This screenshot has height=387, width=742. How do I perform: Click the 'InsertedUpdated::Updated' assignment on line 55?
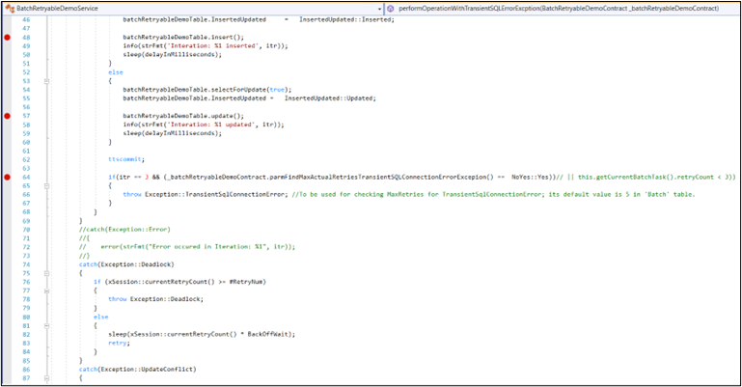coord(249,98)
